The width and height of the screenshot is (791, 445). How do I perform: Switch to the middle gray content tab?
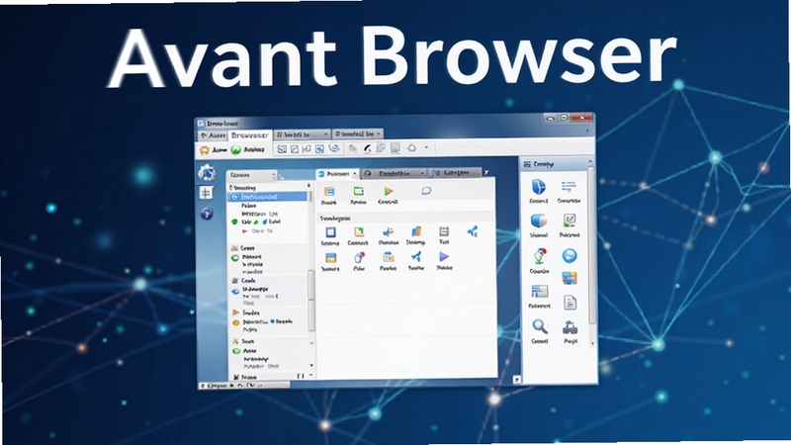(x=394, y=174)
